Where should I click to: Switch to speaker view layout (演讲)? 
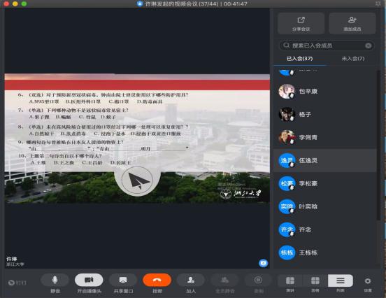(290, 281)
